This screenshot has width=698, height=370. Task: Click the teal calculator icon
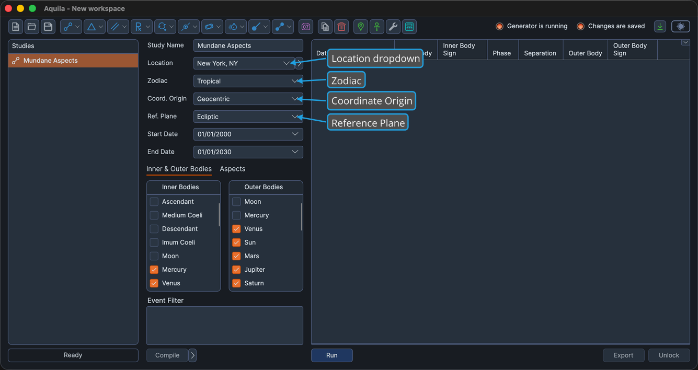(x=409, y=27)
